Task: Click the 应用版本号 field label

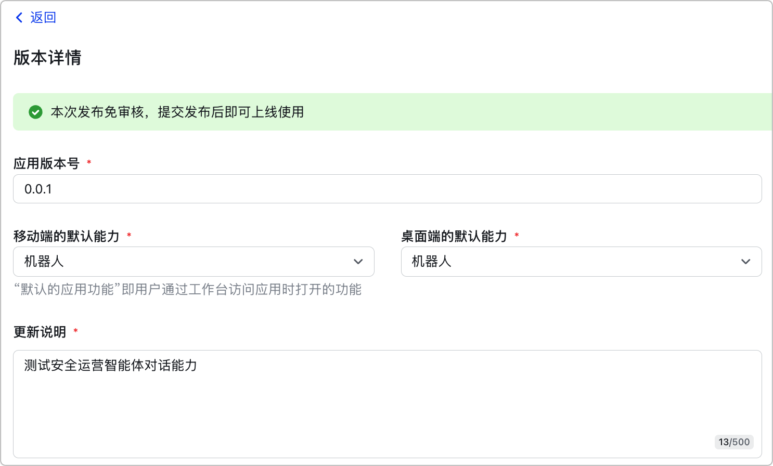Action: (46, 163)
